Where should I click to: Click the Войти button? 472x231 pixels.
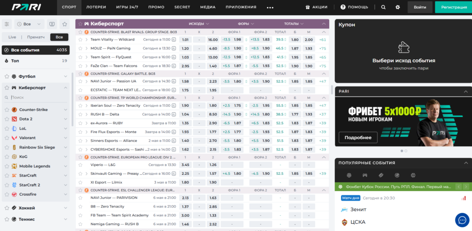pos(420,7)
